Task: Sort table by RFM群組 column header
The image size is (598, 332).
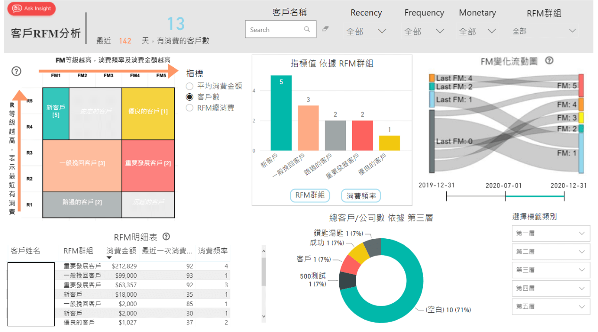Action: pos(78,251)
